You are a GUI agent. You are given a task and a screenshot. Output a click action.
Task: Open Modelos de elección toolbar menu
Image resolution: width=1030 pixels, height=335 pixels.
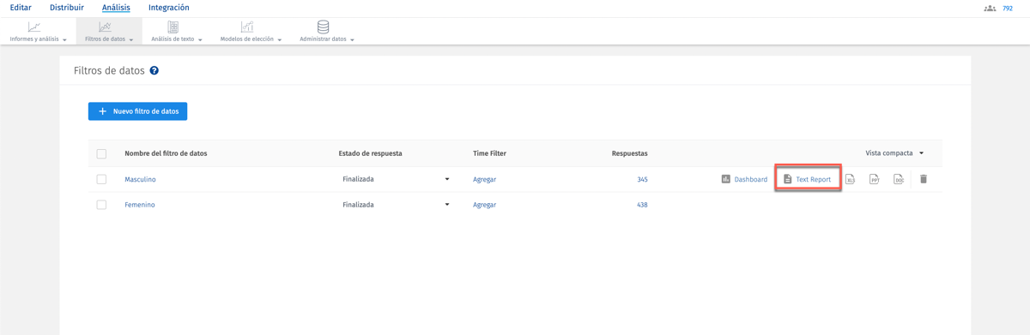(251, 32)
